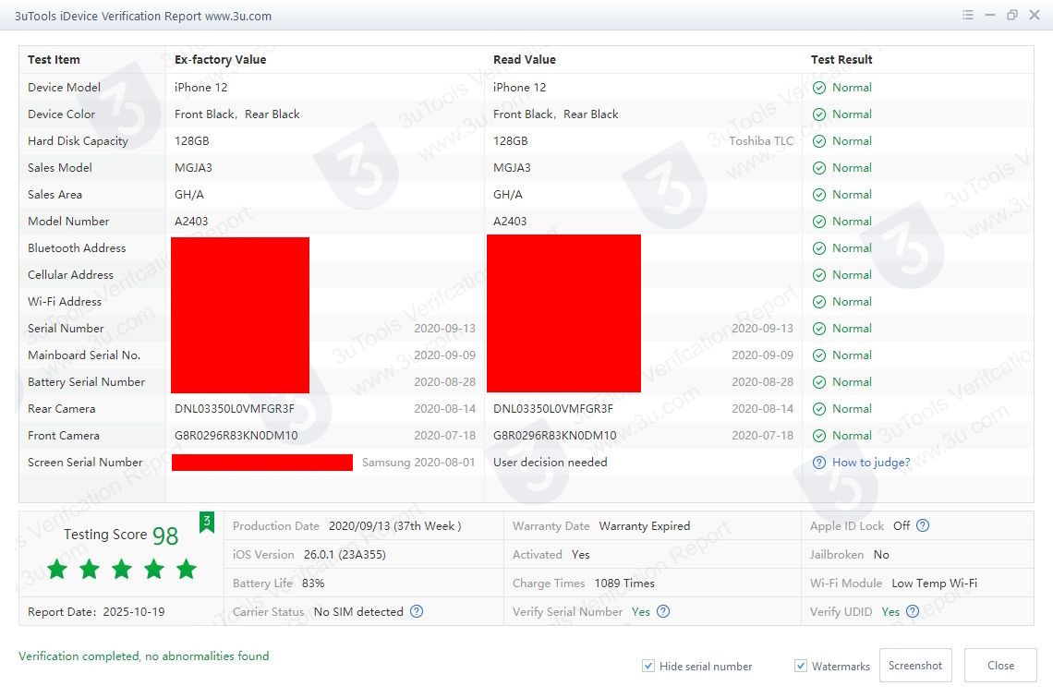Click the fifth green rating star

[x=186, y=569]
